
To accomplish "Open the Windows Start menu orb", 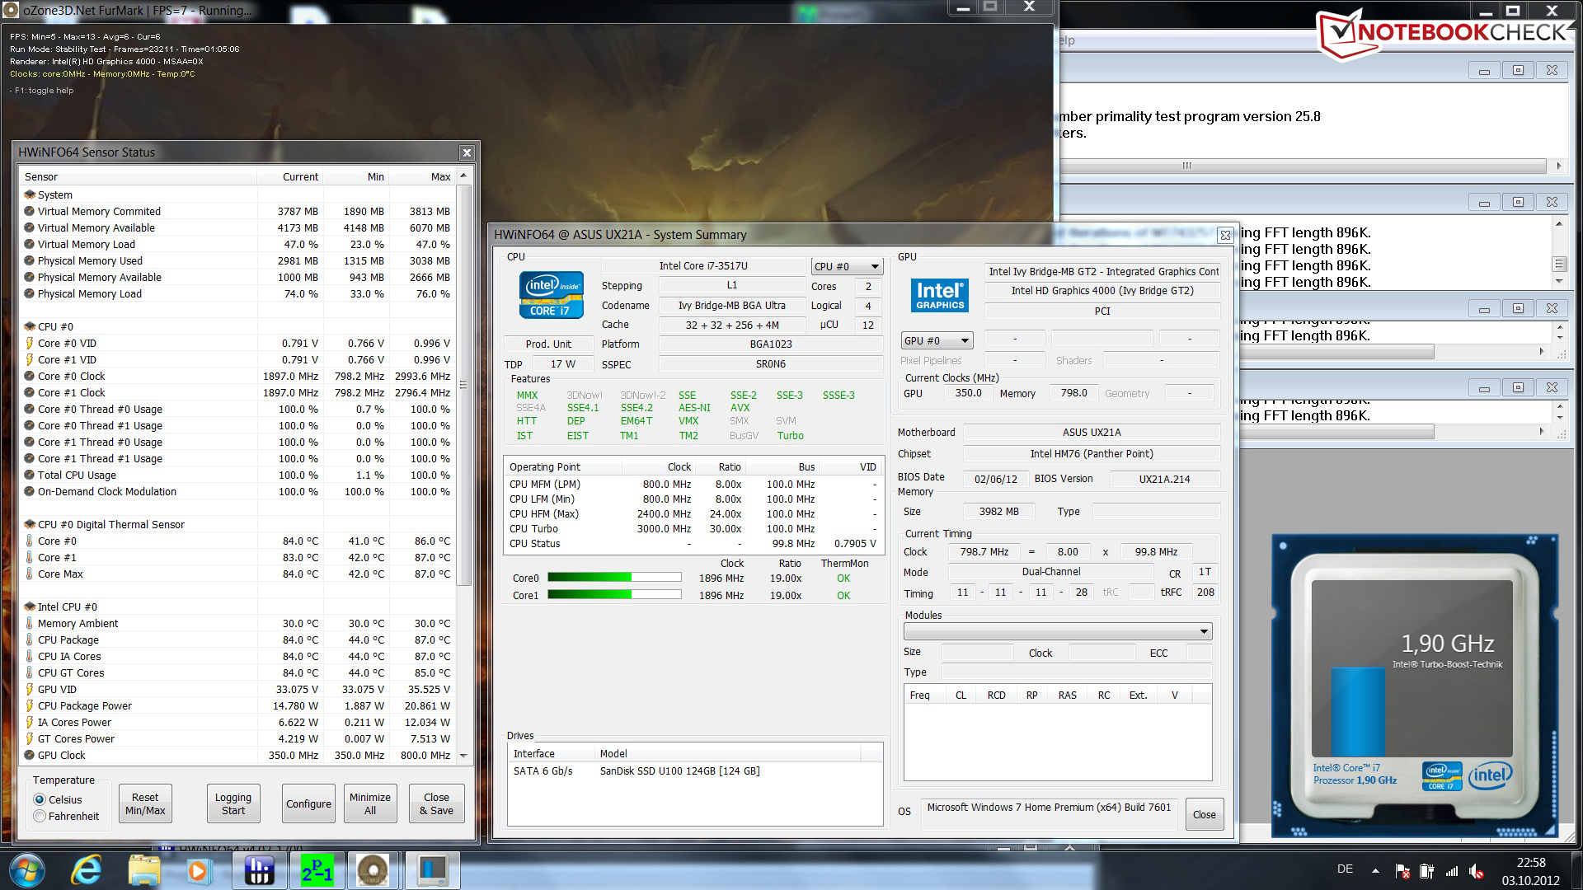I will pos(26,870).
